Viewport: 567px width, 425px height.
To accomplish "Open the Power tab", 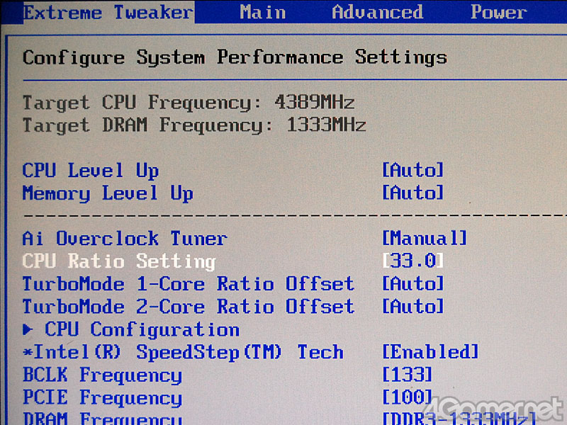I will pyautogui.click(x=499, y=12).
